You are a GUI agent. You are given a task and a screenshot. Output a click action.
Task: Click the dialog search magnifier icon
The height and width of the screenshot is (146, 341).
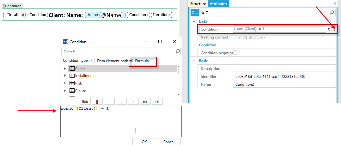point(178,51)
